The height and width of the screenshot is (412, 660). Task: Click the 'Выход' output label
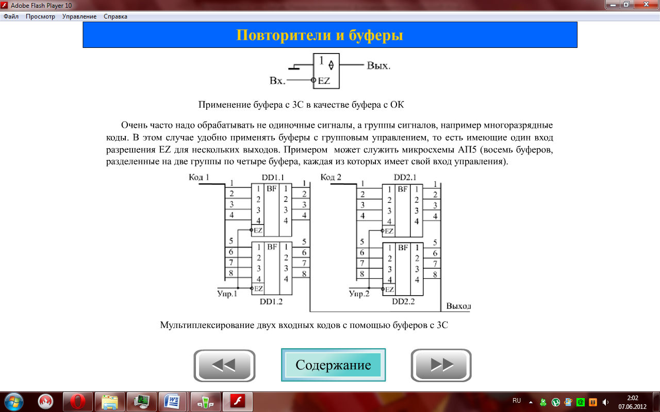(458, 306)
